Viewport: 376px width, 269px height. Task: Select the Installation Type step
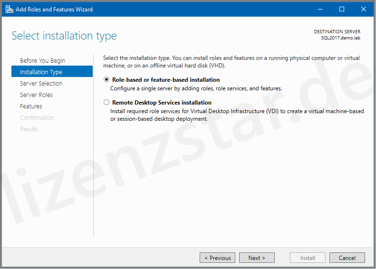(41, 72)
